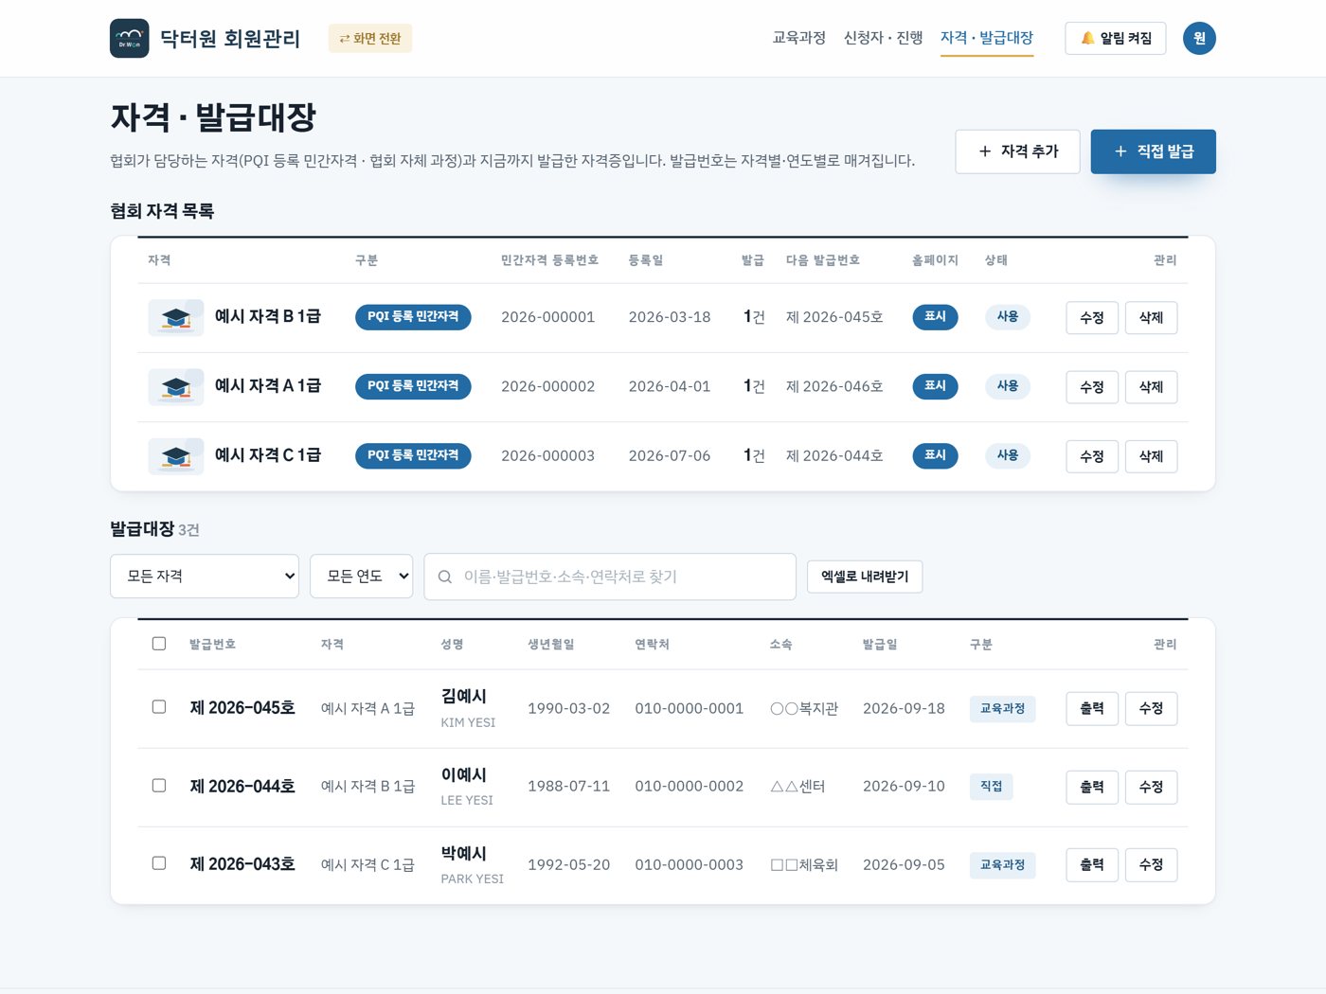Click the name 박예시
The height and width of the screenshot is (994, 1326).
pyautogui.click(x=464, y=854)
